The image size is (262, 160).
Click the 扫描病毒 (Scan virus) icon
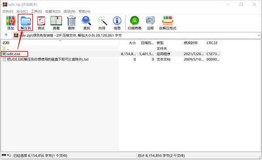[x=134, y=23]
